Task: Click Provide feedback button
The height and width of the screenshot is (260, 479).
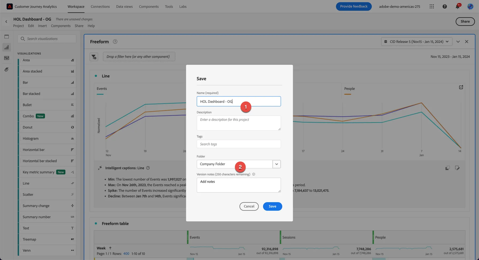Action: click(354, 6)
